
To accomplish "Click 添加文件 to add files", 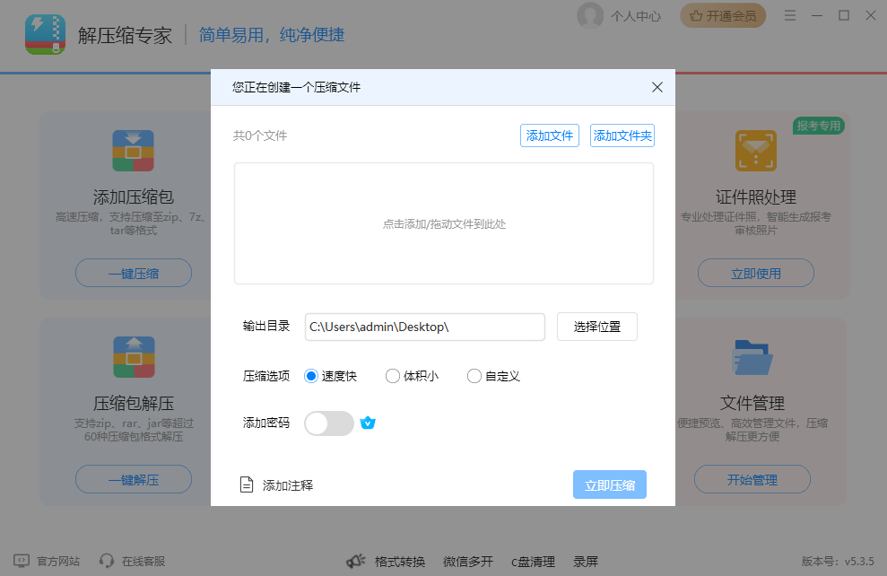I will 550,135.
